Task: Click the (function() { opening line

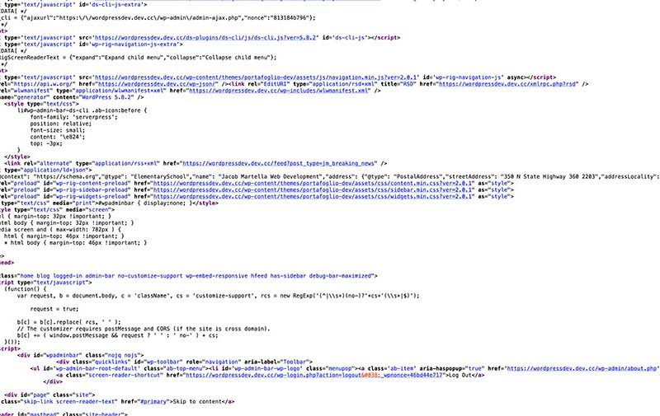Action: [26, 289]
